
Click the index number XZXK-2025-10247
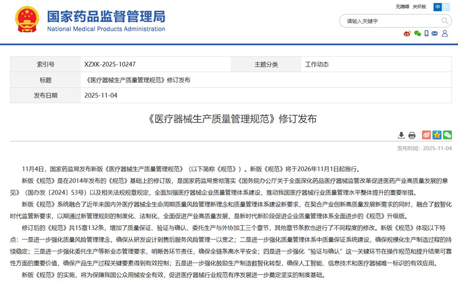pyautogui.click(x=110, y=65)
